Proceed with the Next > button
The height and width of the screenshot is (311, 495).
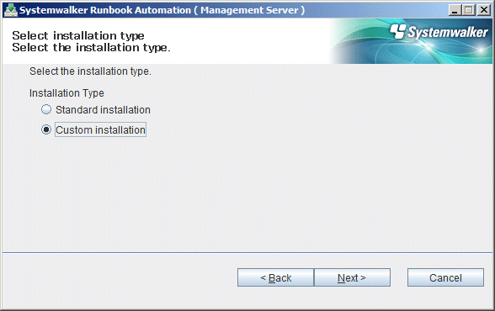coord(352,277)
